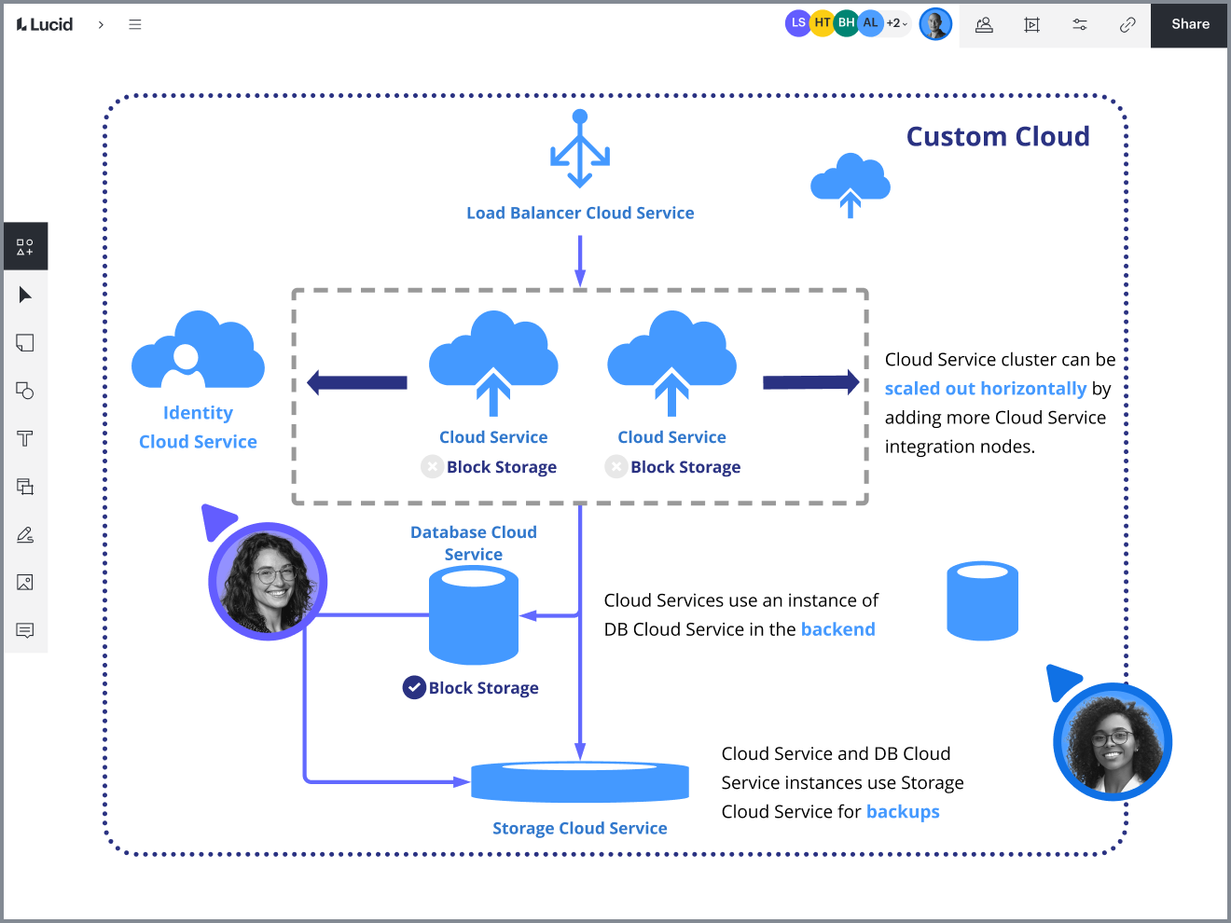Screen dimensions: 1231x923
Task: Choose the sticky note tool
Action: (25, 343)
